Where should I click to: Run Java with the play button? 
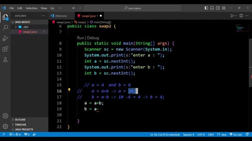coord(232,16)
